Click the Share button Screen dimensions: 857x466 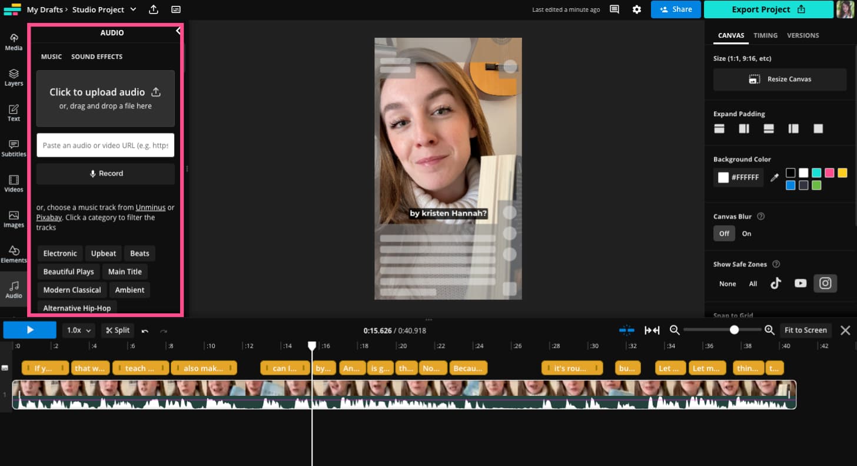click(x=676, y=9)
